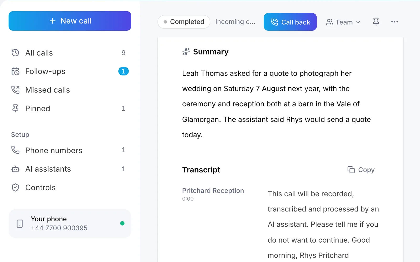420x262 pixels.
Task: Expand the Team dropdown
Action: (x=343, y=22)
